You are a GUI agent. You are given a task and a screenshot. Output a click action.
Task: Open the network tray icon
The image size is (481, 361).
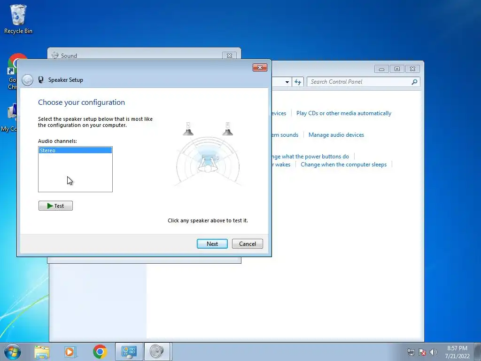tap(411, 352)
